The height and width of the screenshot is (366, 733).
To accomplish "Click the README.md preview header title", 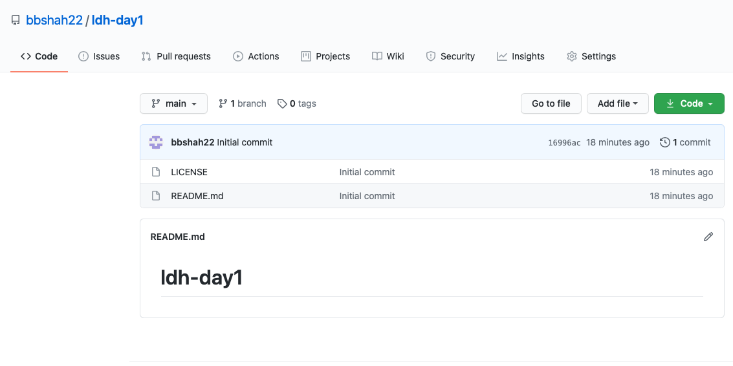I will pos(178,237).
